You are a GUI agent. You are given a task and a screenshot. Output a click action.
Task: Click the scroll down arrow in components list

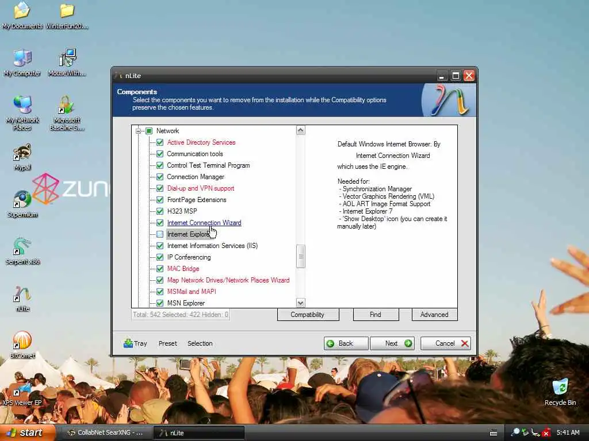(300, 303)
